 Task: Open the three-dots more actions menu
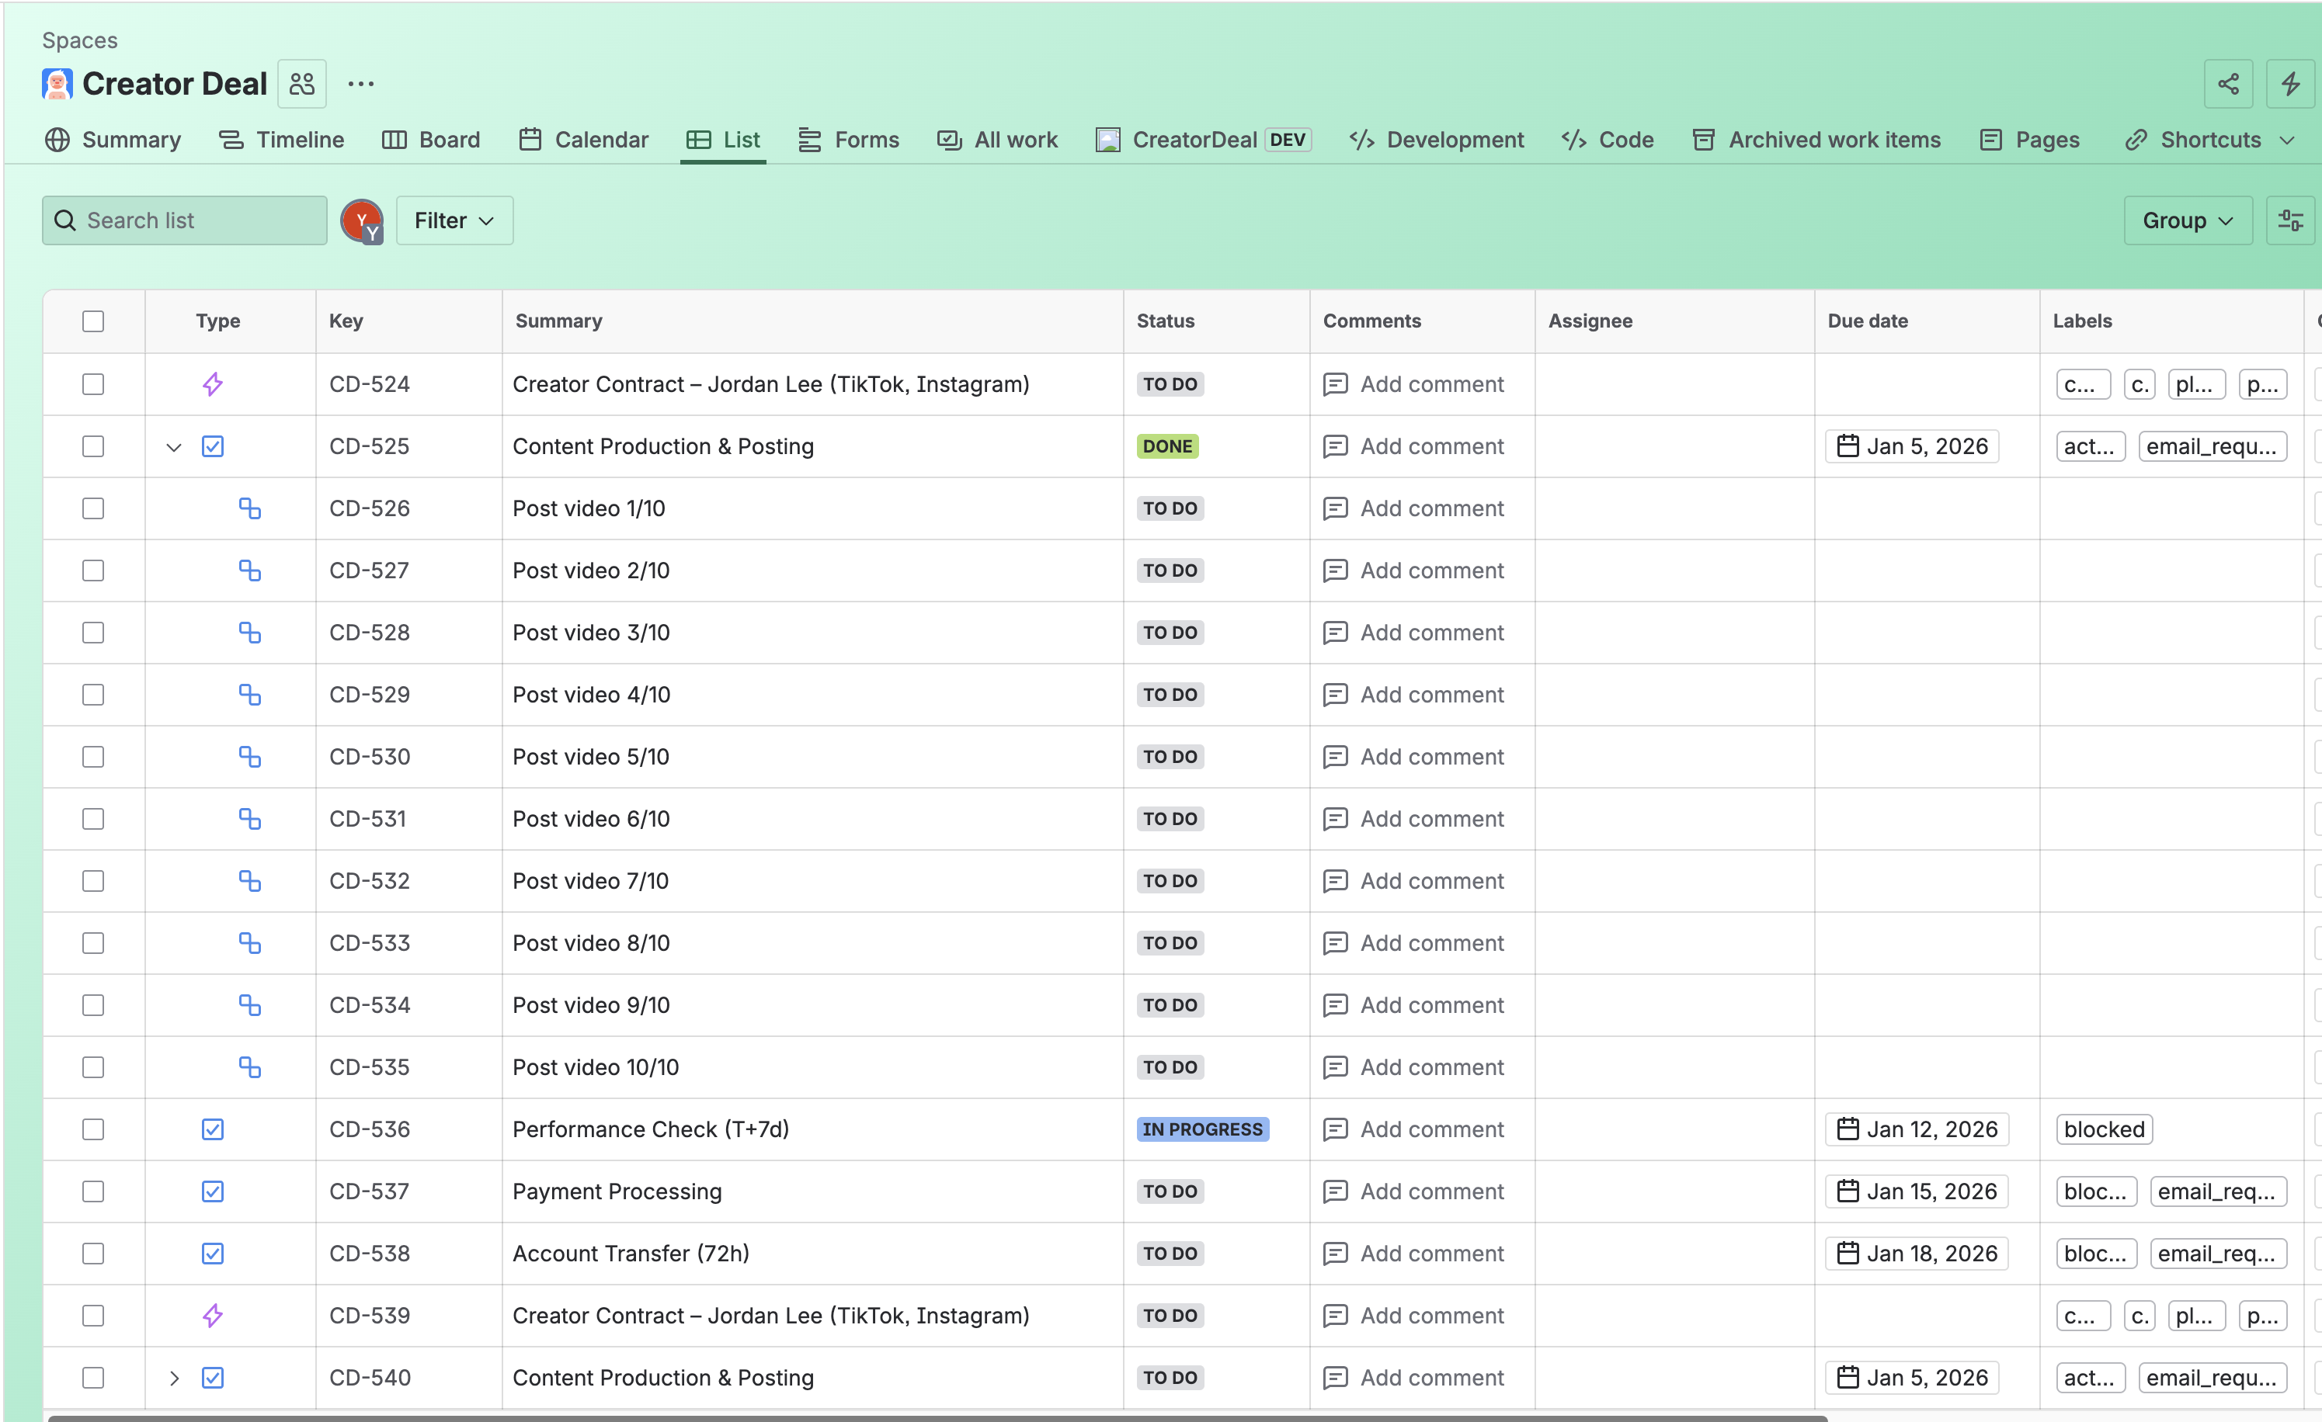point(361,84)
